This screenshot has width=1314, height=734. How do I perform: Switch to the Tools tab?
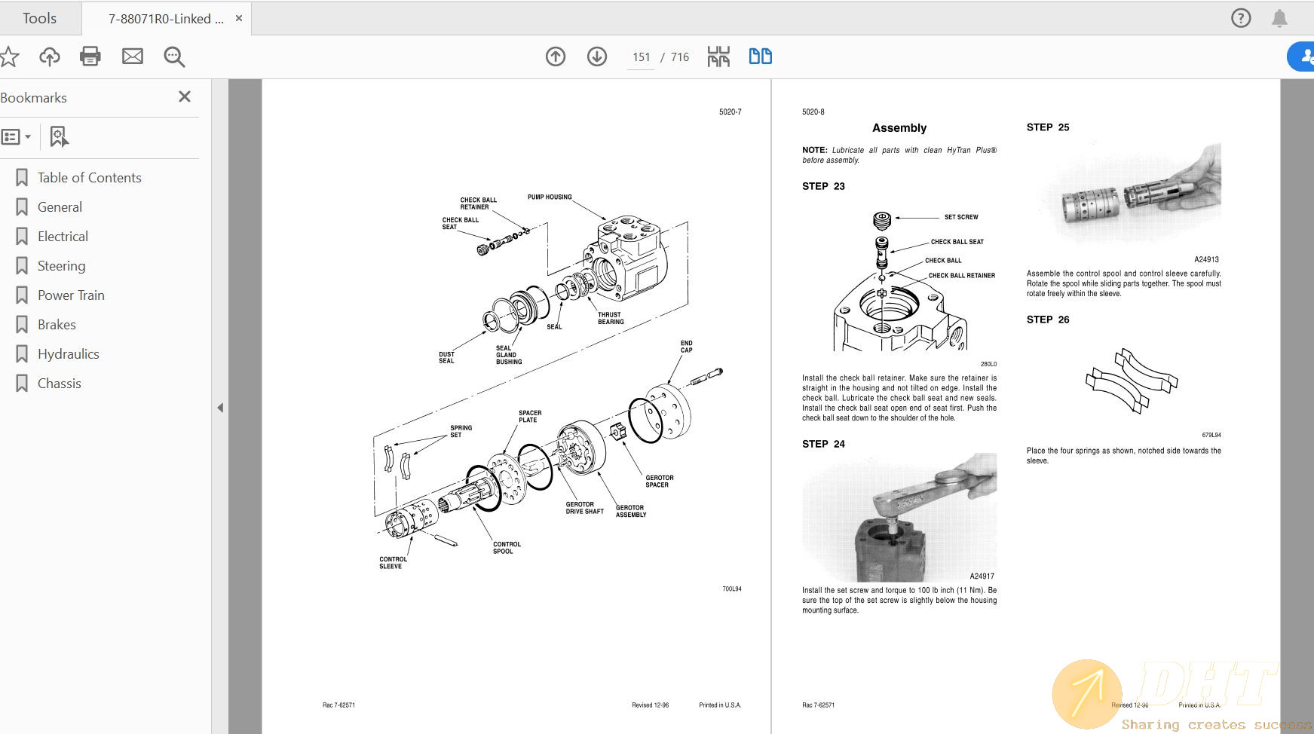[x=39, y=18]
